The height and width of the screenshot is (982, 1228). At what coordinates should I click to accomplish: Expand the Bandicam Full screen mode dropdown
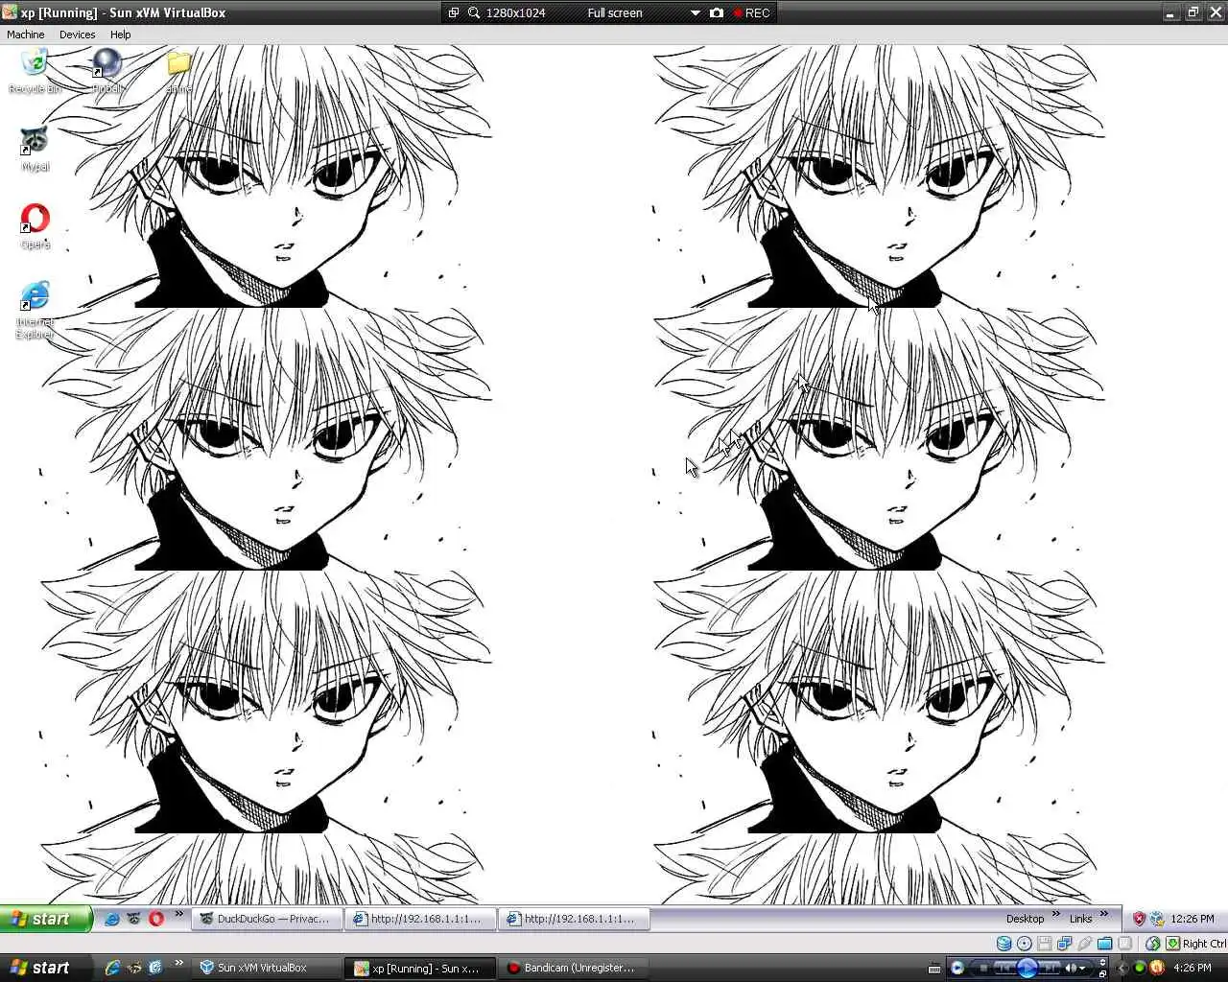696,12
